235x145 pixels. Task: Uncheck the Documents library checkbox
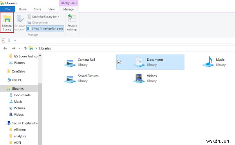tap(119, 62)
